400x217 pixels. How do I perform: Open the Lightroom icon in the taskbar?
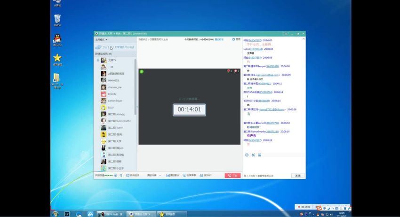[67, 214]
